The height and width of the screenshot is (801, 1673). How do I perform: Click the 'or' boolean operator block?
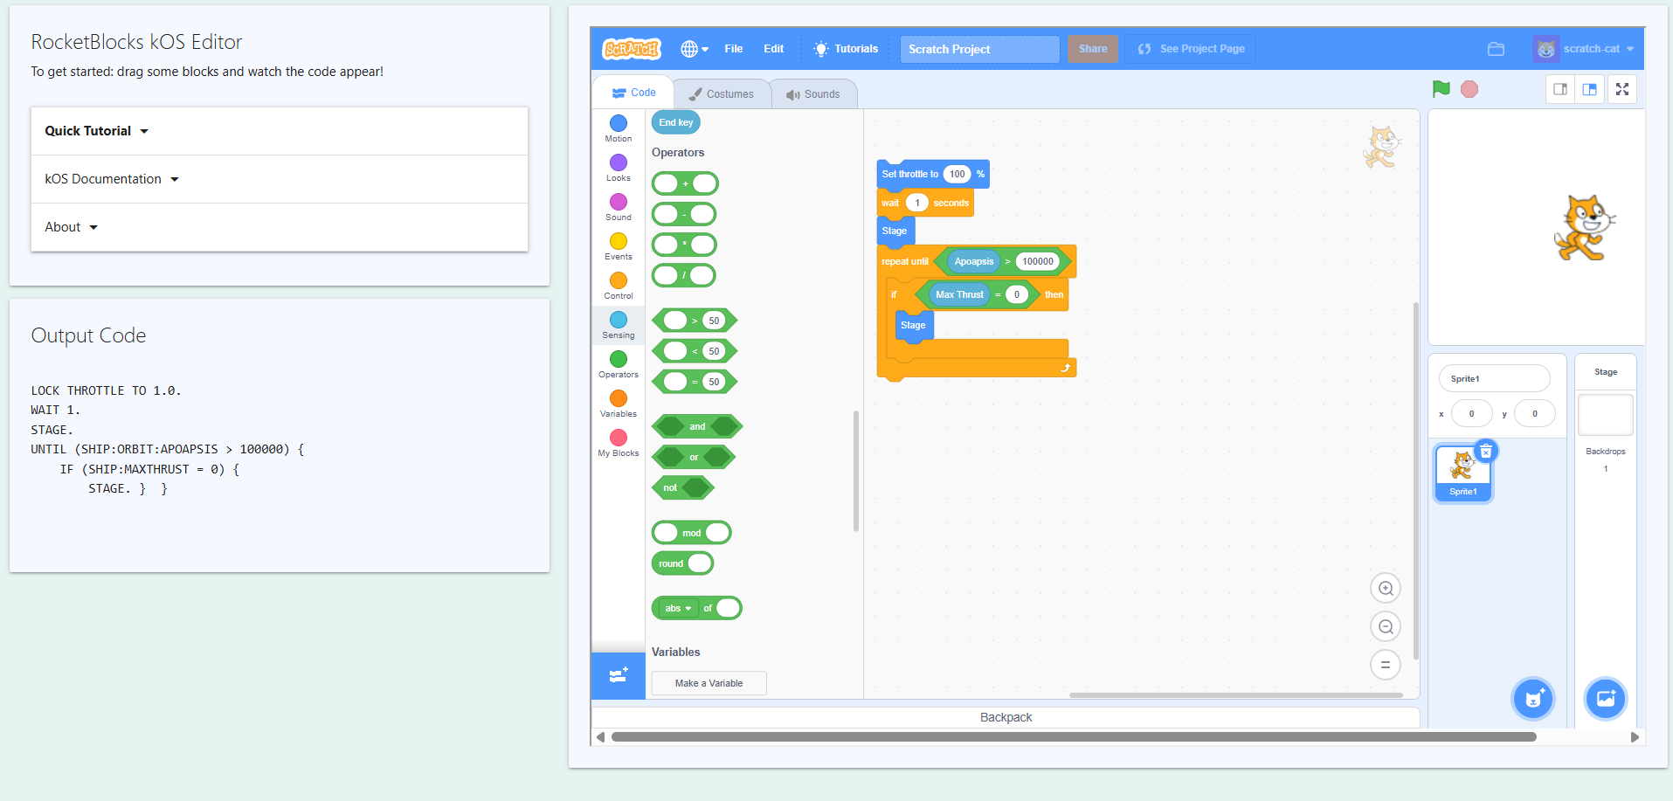tap(694, 457)
